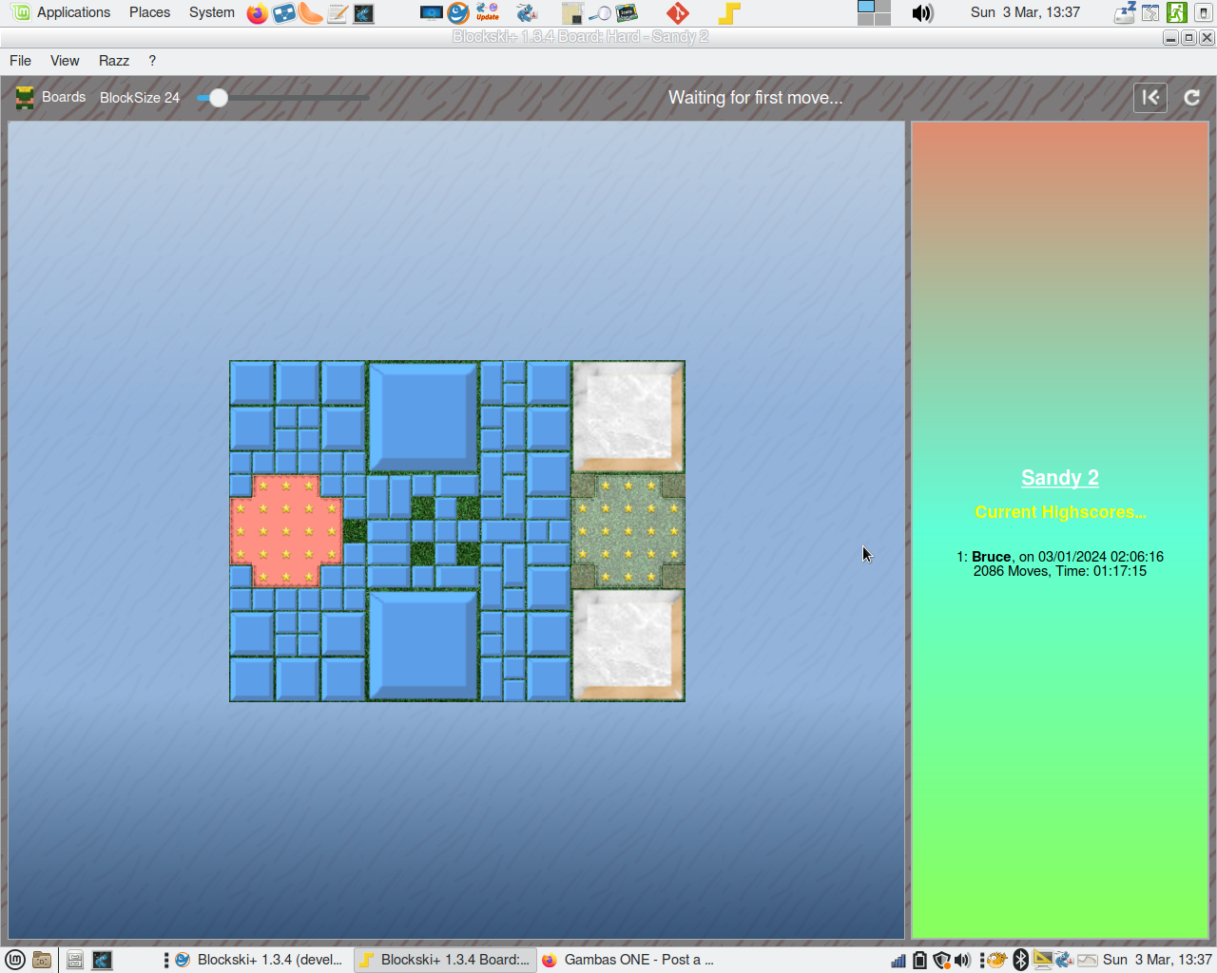Open the Razz menu
The height and width of the screenshot is (973, 1217).
point(114,61)
